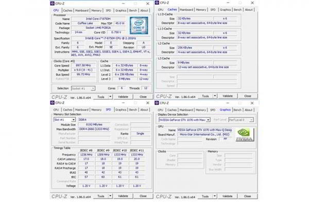309x202 pixels.
Task: Click Close button in Graphics window
Action: [248, 196]
